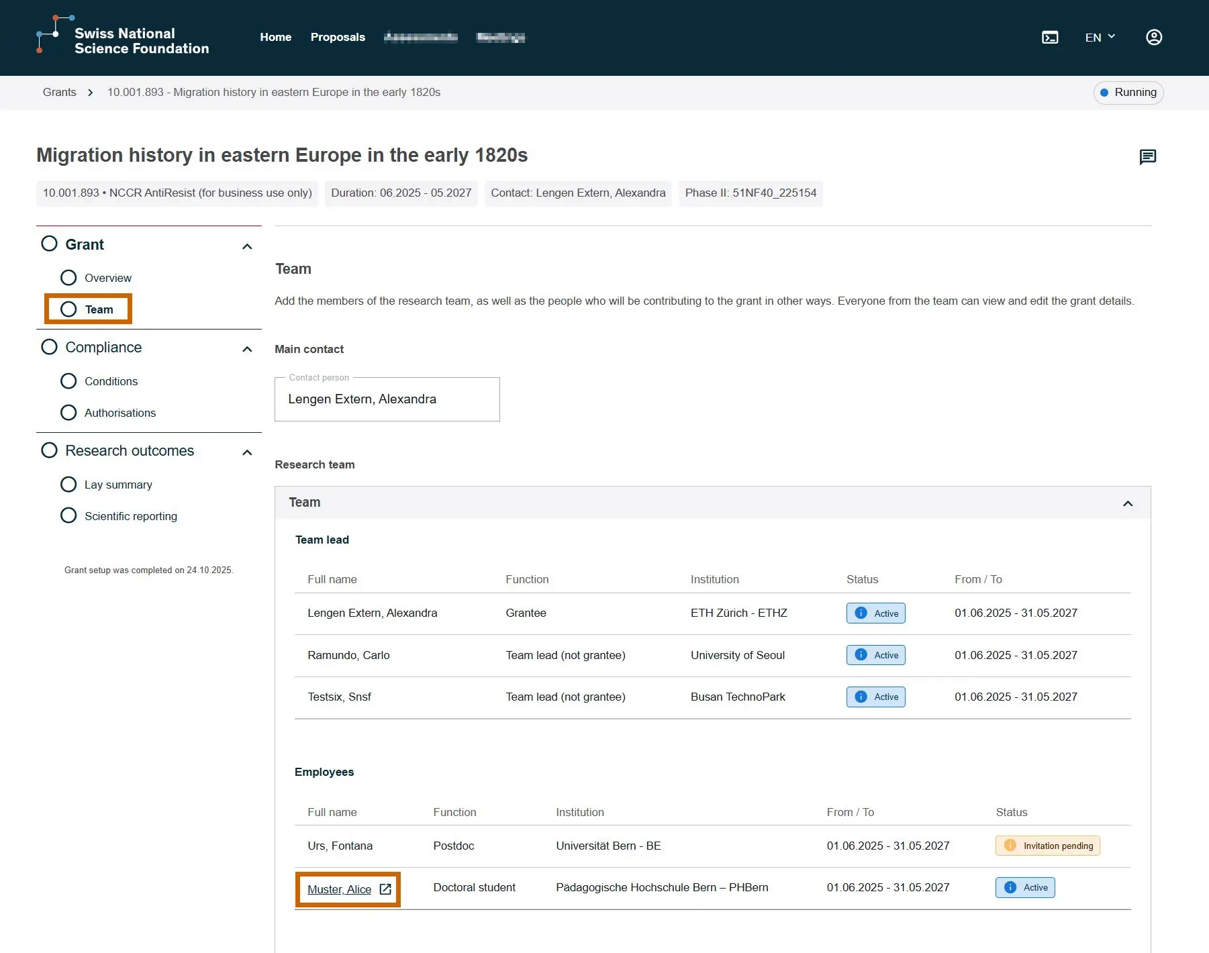
Task: Click the Ramundo, Carlo team lead name
Action: [348, 655]
